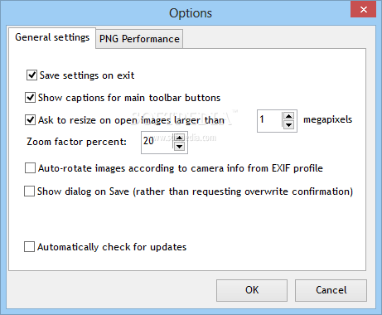Switch to the PNG Performance tab
The width and height of the screenshot is (382, 315).
[x=139, y=39]
